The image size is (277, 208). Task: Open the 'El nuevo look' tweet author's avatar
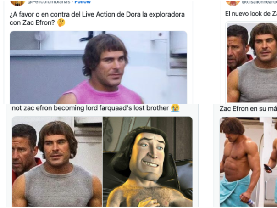[233, 3]
